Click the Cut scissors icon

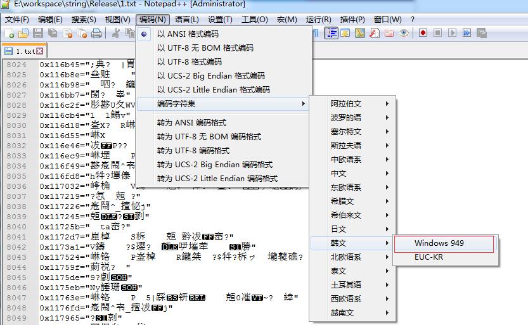click(x=117, y=33)
